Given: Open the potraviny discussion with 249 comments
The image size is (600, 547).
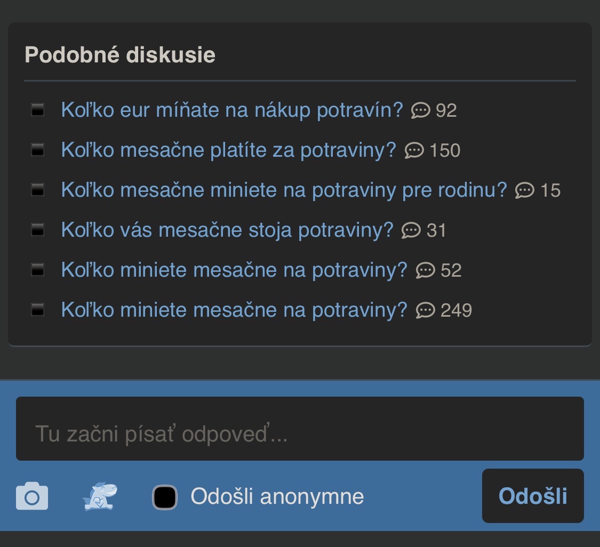Looking at the screenshot, I should 234,310.
